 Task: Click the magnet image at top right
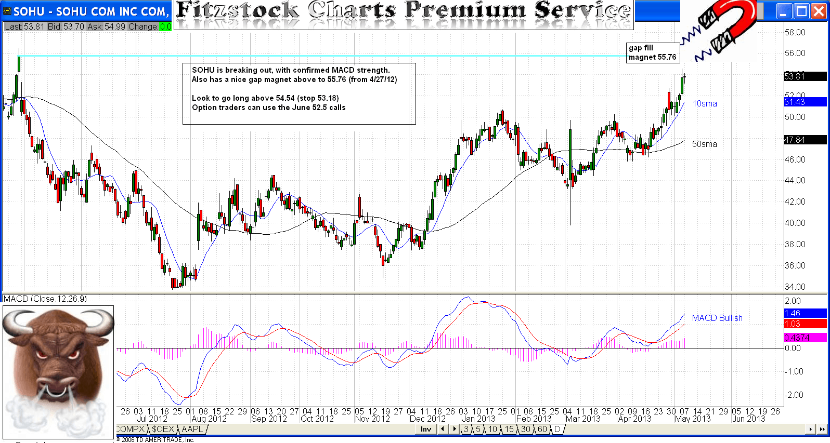pos(719,30)
